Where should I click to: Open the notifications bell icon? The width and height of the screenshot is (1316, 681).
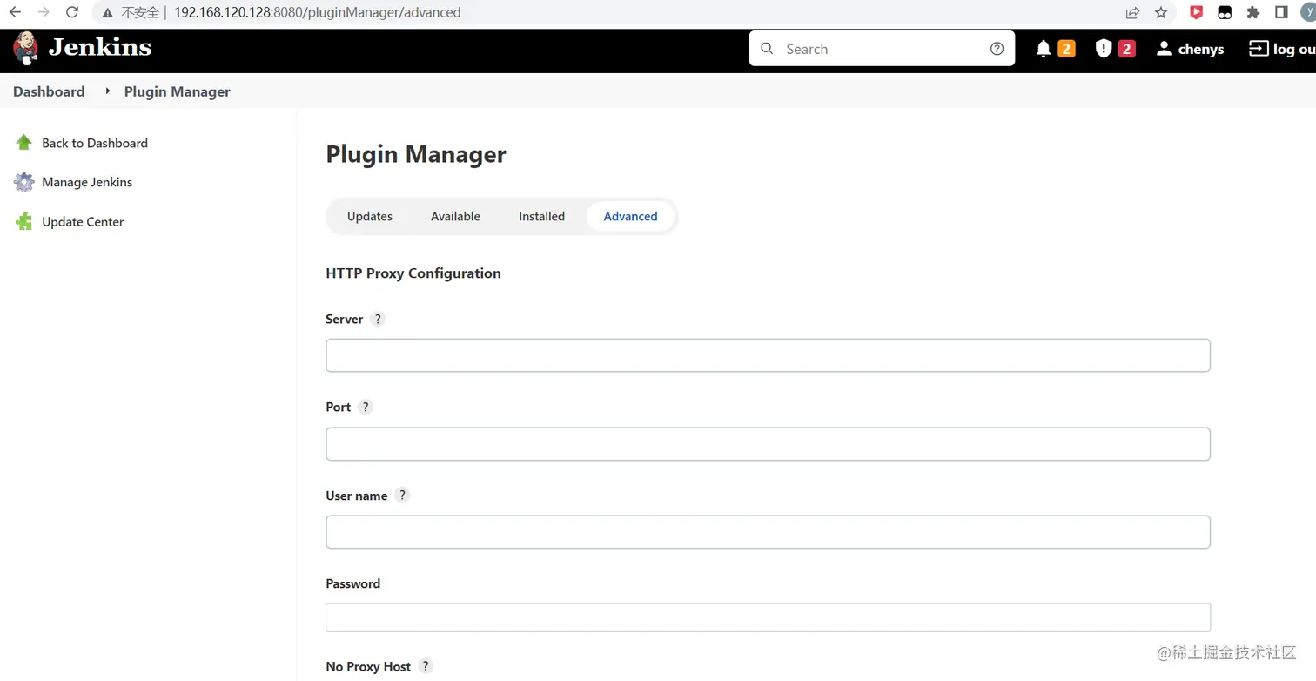1044,49
